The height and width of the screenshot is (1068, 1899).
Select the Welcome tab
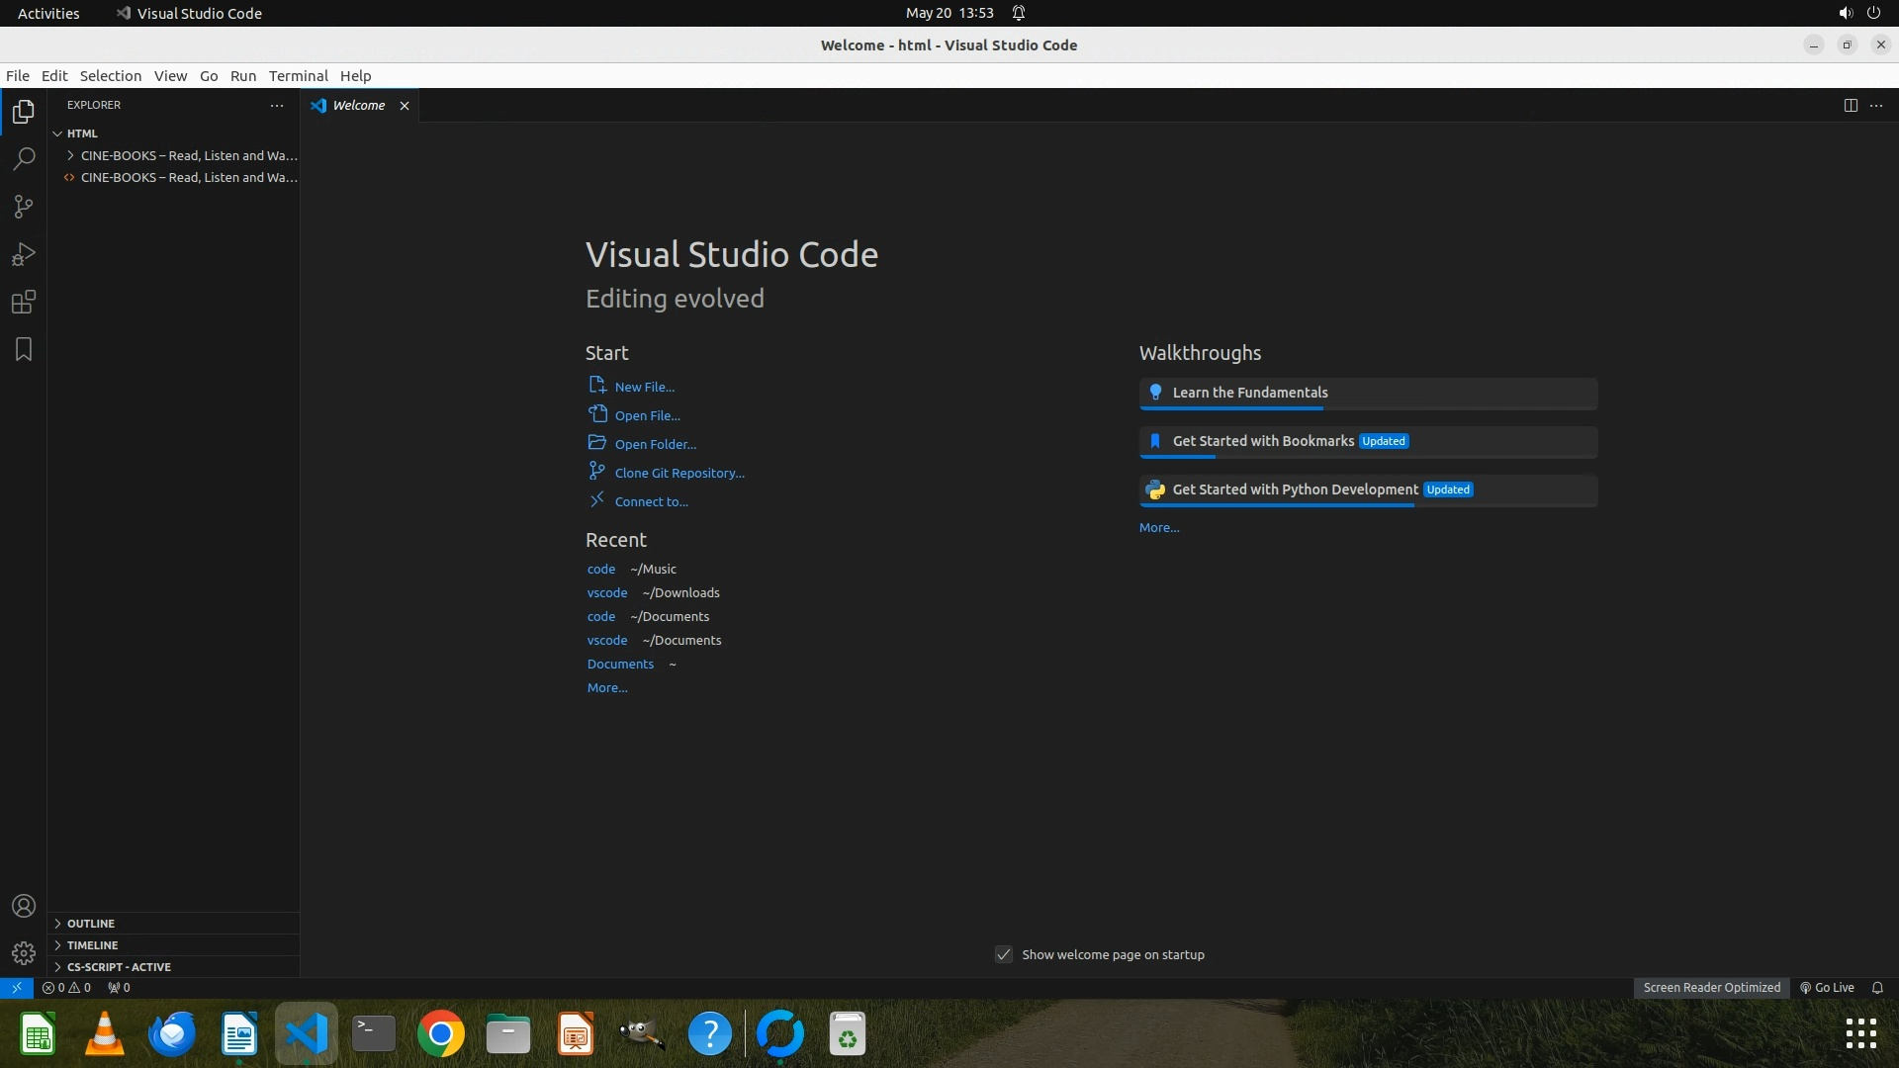tap(358, 106)
